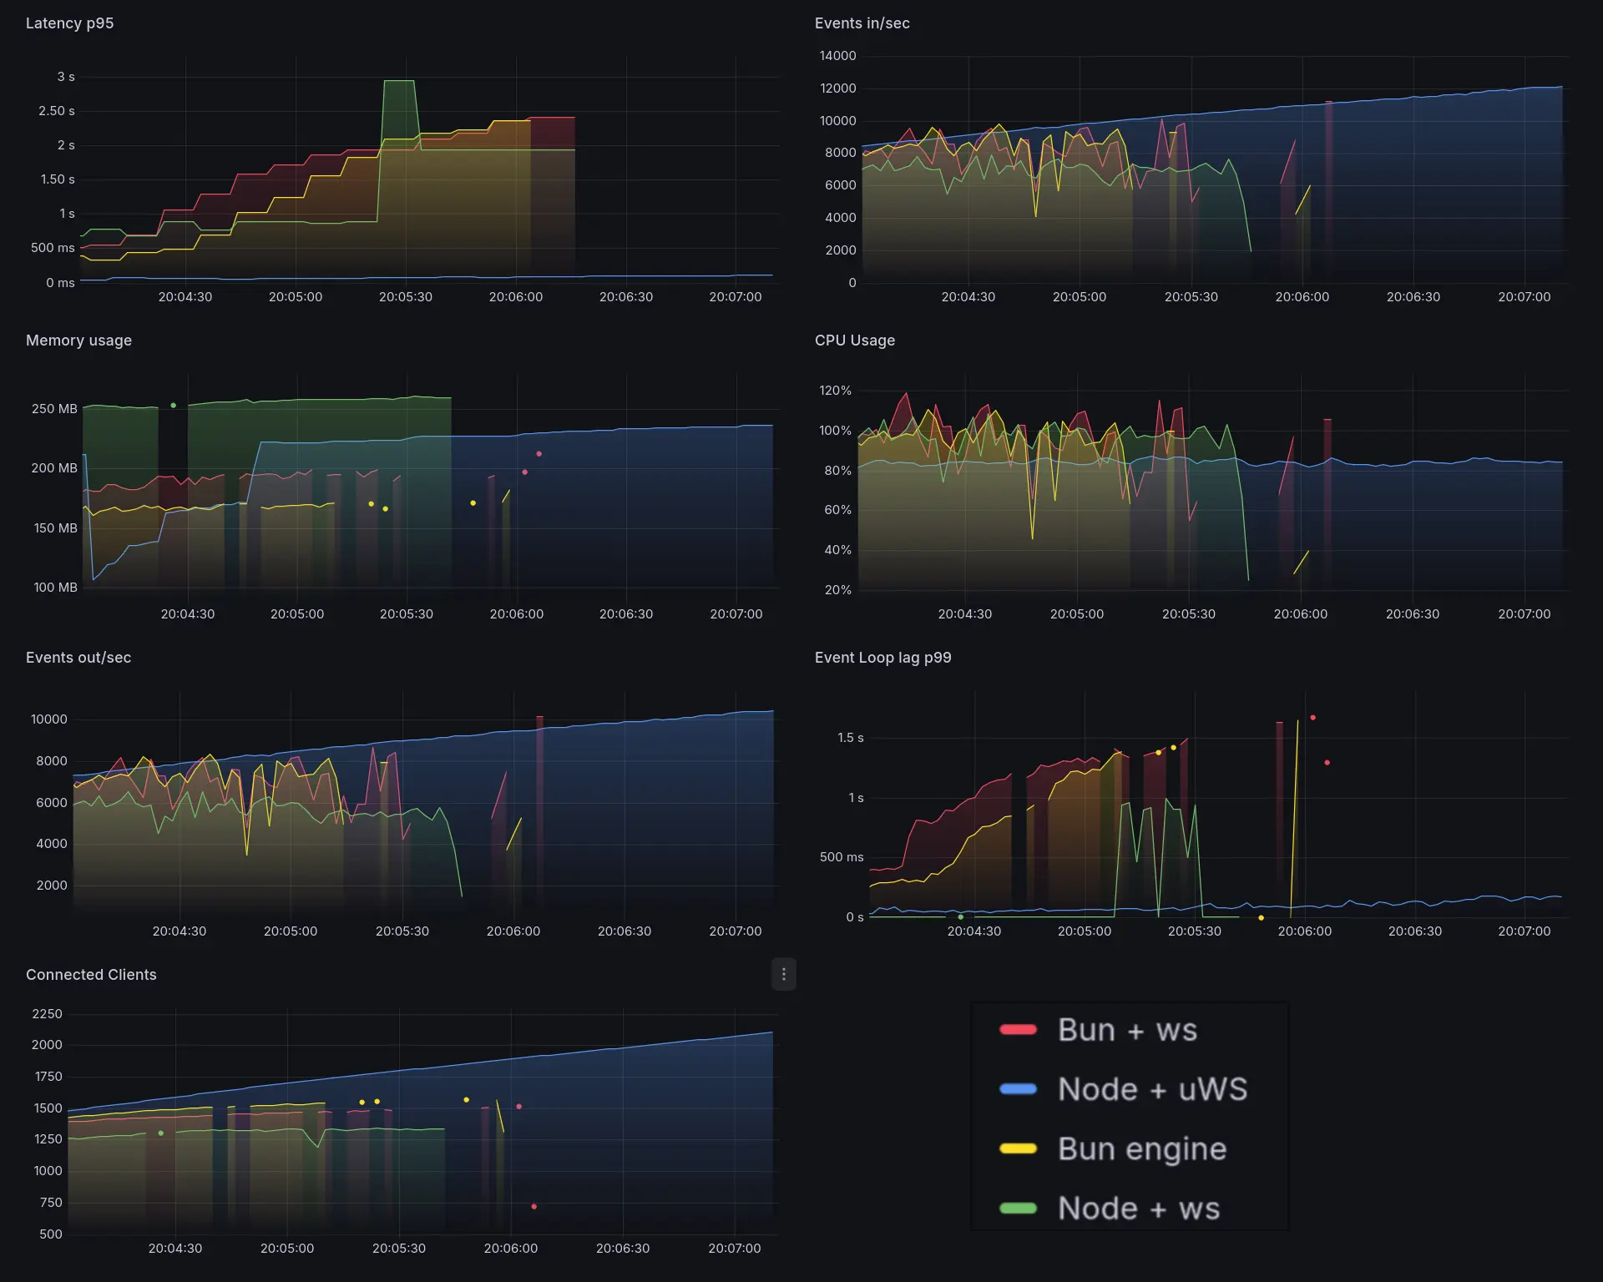Toggle Node + ws legend series
This screenshot has height=1282, width=1603.
point(1138,1209)
